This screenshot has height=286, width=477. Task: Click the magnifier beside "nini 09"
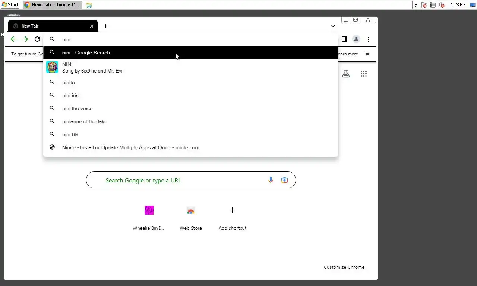(x=52, y=134)
